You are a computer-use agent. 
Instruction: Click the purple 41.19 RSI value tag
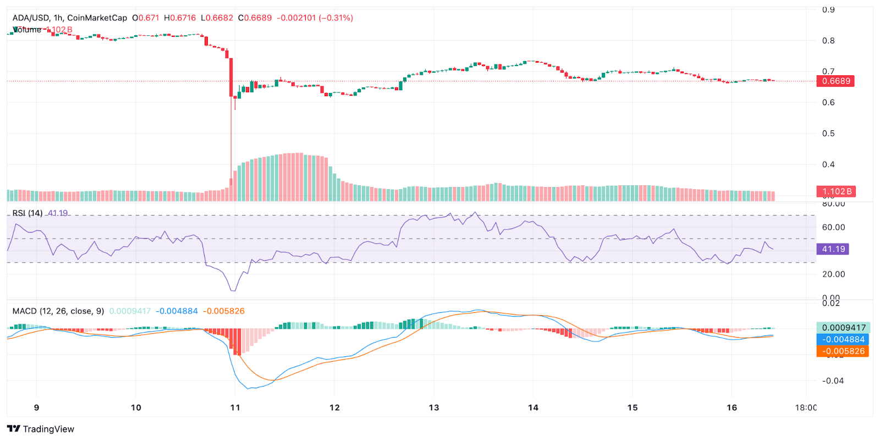tap(833, 249)
